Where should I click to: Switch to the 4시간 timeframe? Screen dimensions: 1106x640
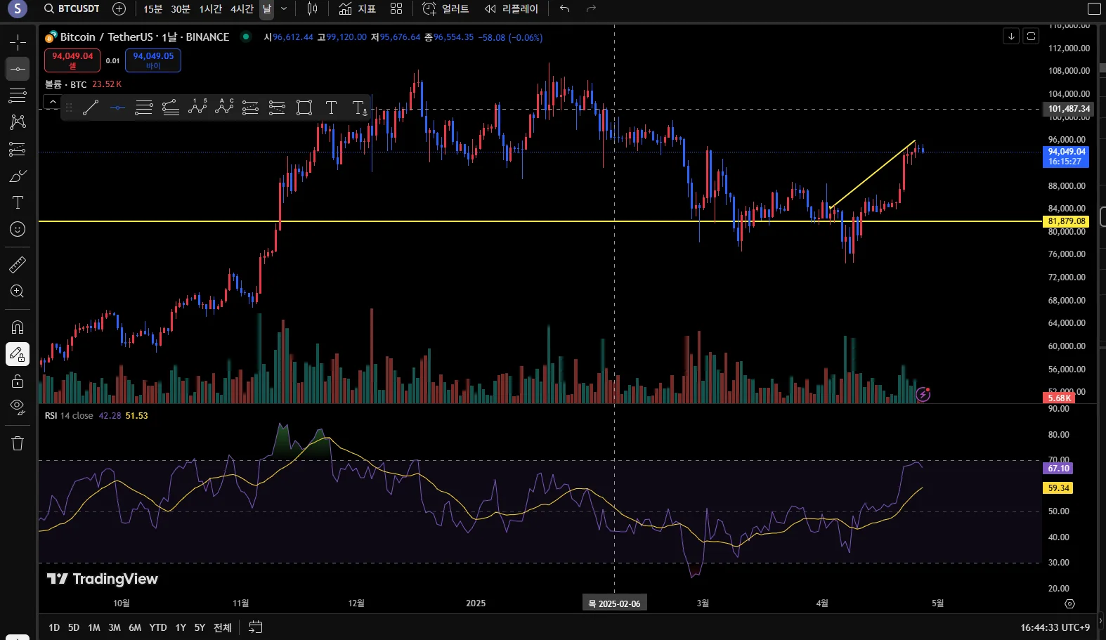242,9
